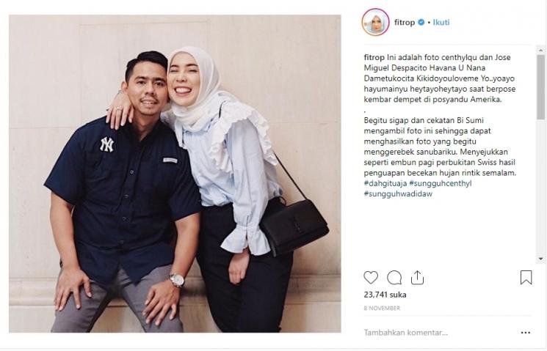The image size is (547, 351).
Task: Like the post with the heart icon
Action: (x=371, y=278)
